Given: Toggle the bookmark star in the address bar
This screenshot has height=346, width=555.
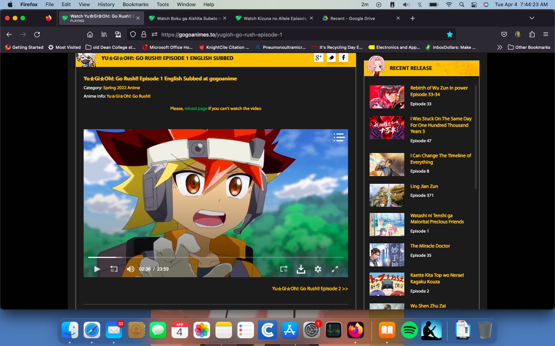Looking at the screenshot, I should [x=449, y=35].
